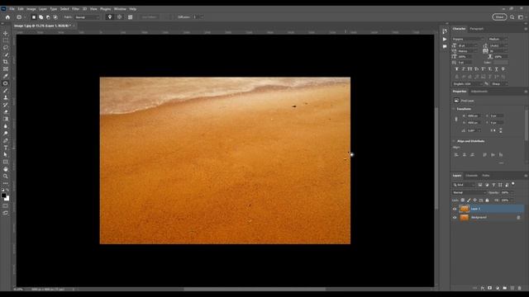Open the font family dropdown
The image size is (529, 297).
[468, 39]
